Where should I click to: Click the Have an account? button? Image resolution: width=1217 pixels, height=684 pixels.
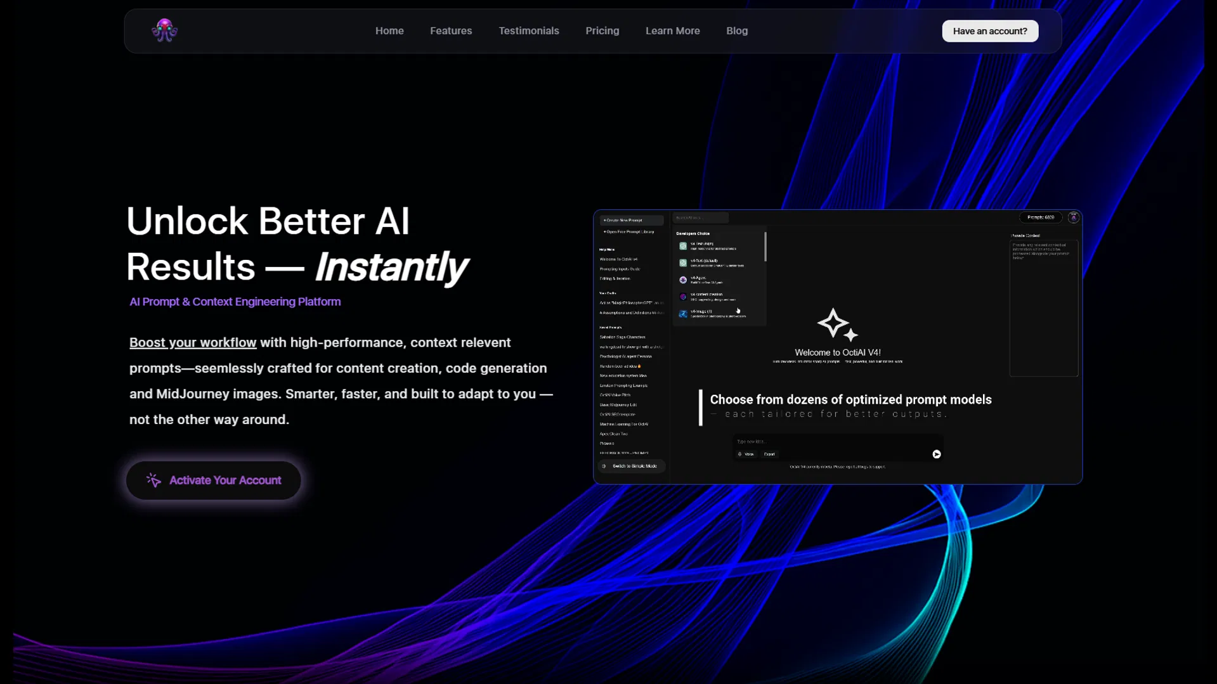tap(989, 30)
